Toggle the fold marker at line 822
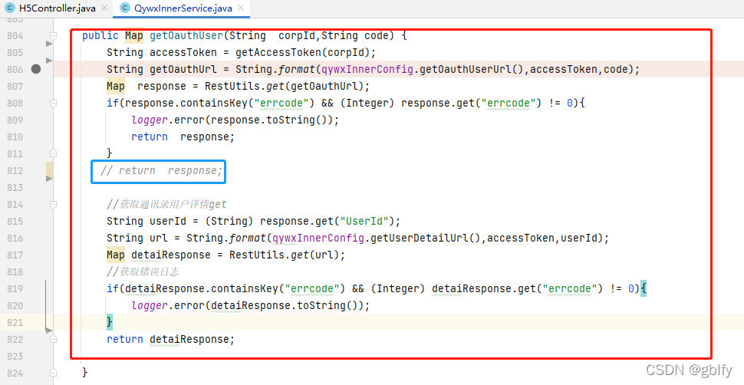The image size is (744, 385). point(53,339)
